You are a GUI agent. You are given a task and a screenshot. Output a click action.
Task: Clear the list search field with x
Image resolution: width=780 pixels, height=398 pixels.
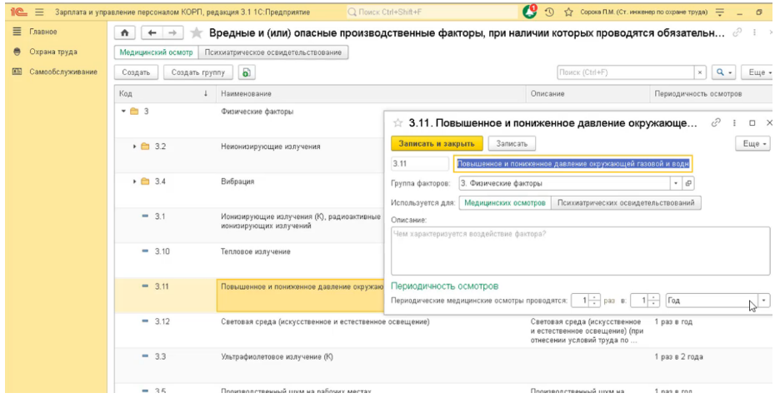pos(700,72)
